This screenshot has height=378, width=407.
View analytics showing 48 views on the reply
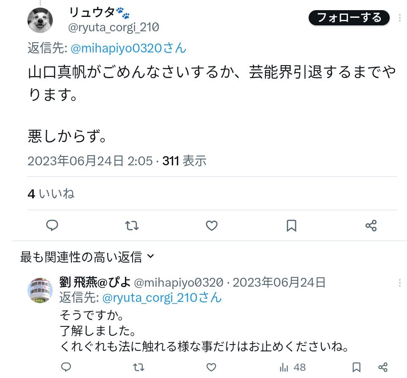293,367
